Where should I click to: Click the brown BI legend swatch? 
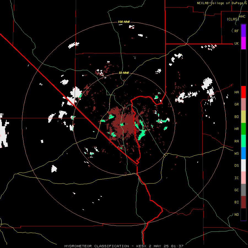click(243, 202)
